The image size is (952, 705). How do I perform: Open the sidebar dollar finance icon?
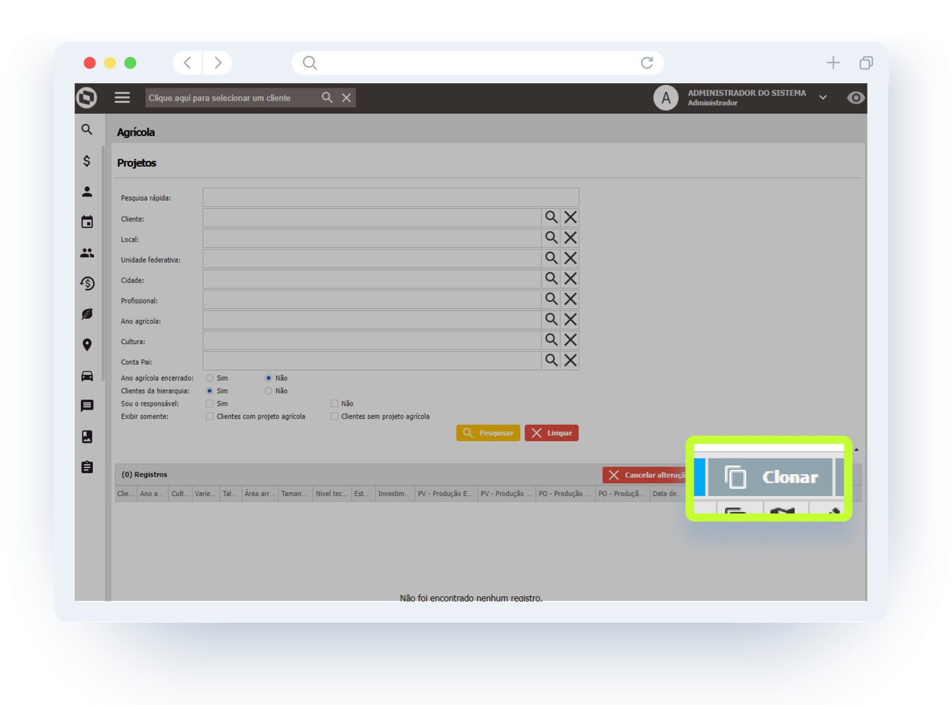(87, 160)
